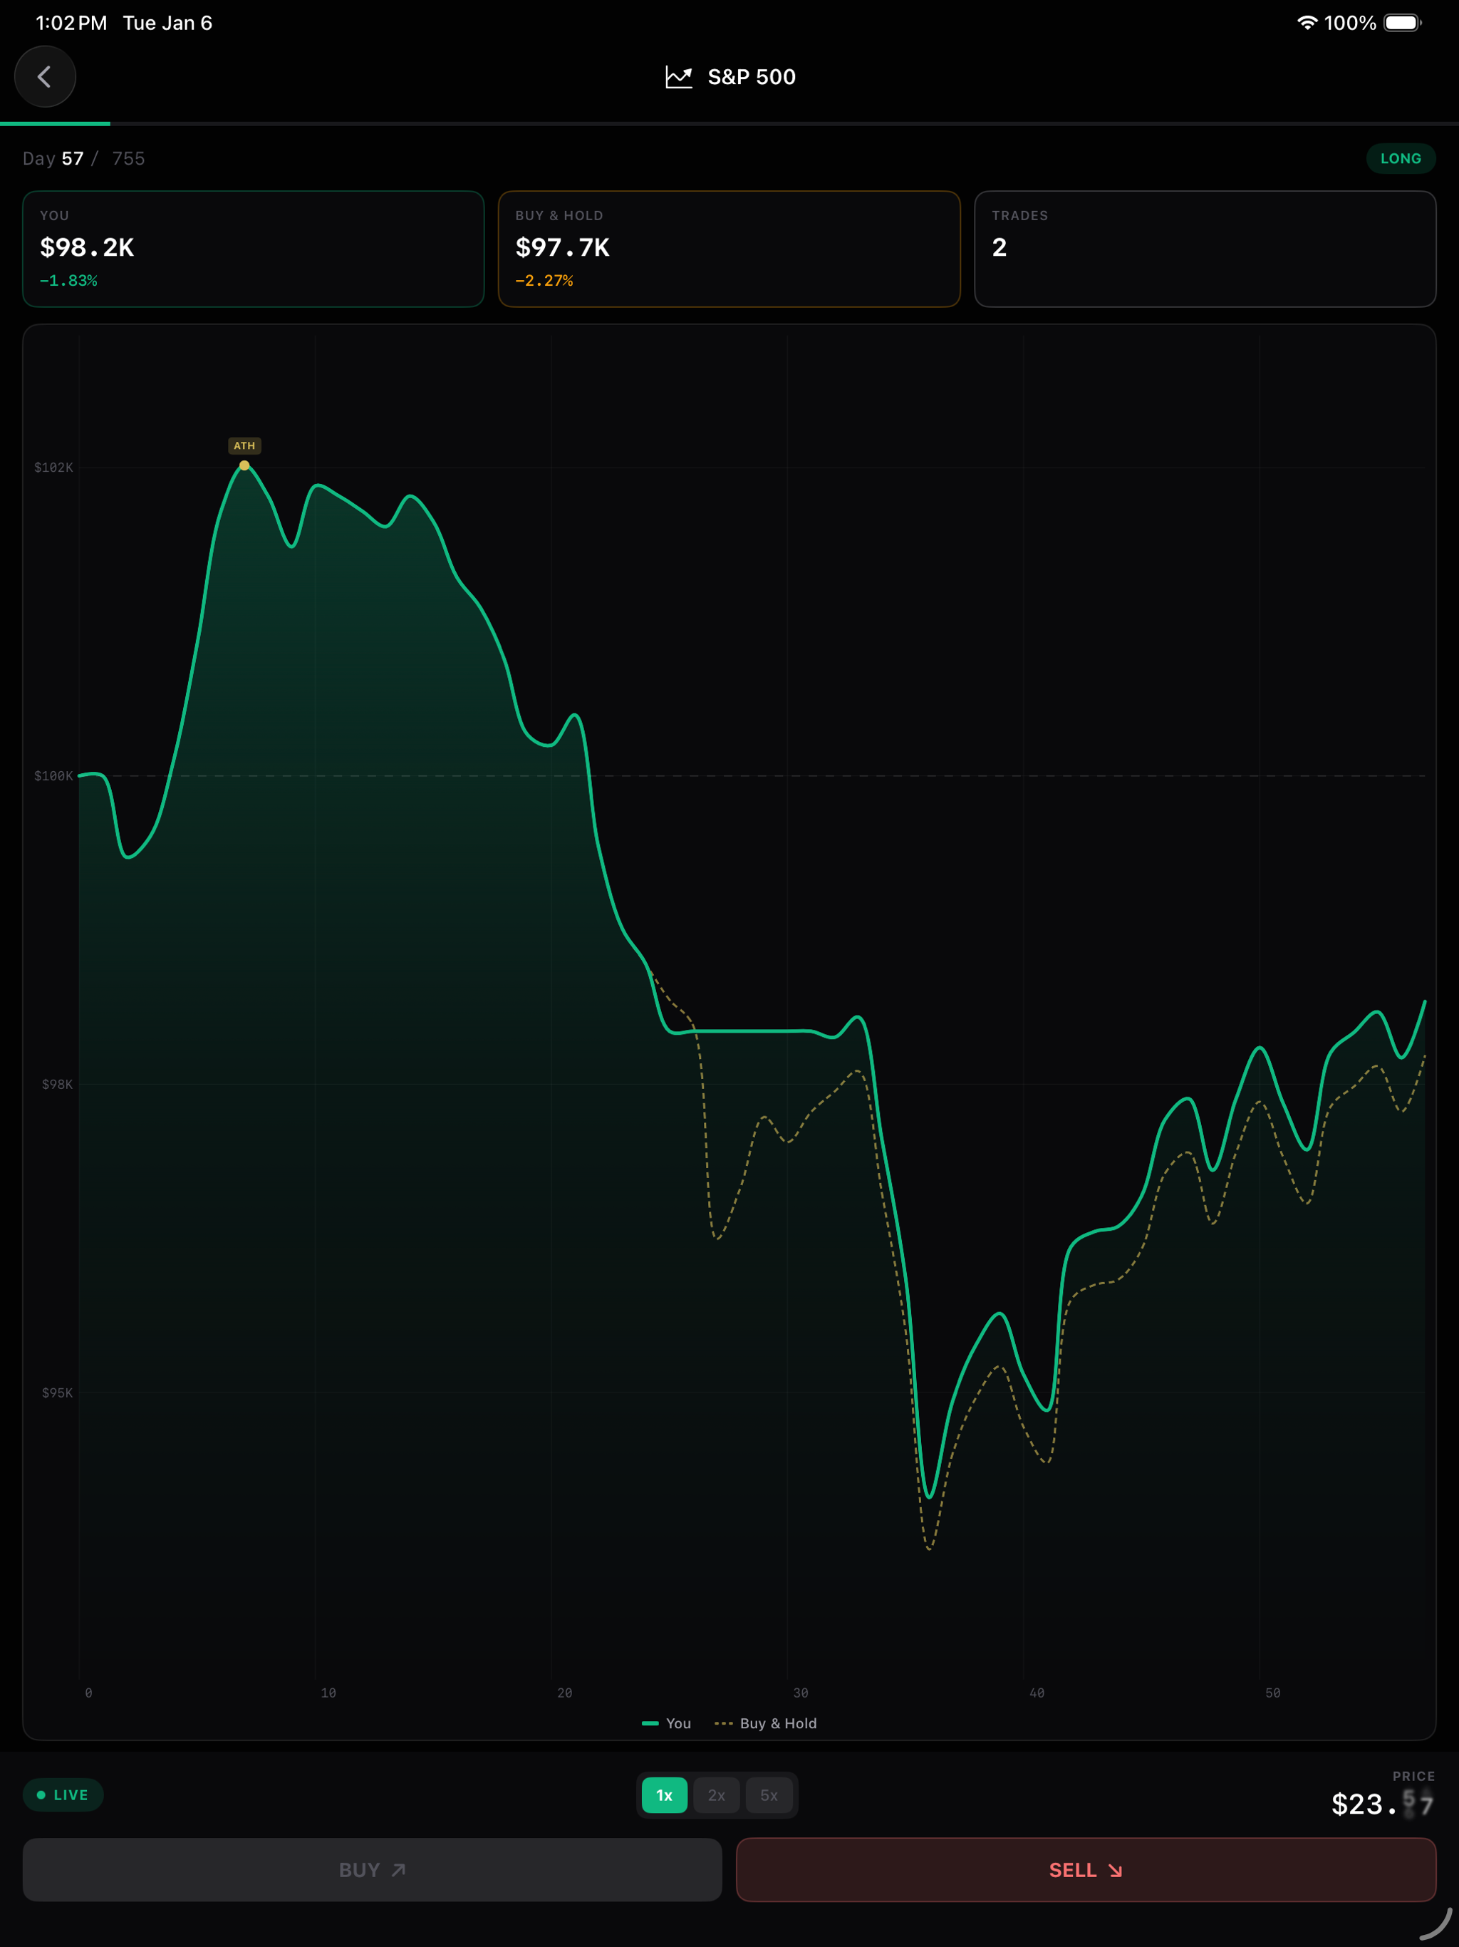Viewport: 1459px width, 1947px height.
Task: Select the 1x speed option
Action: pyautogui.click(x=665, y=1794)
